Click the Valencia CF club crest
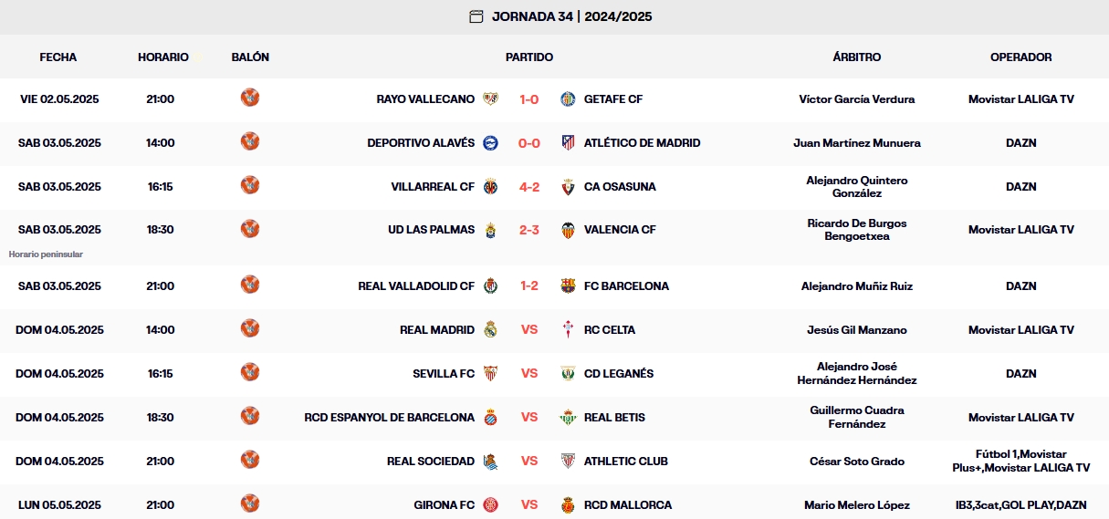 [x=568, y=230]
